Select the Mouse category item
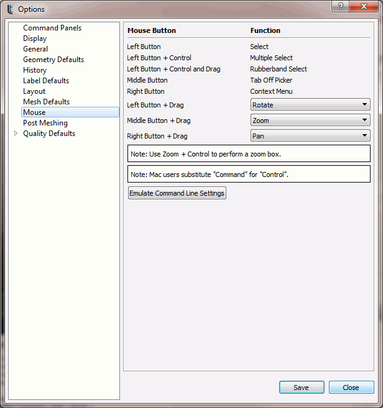383x408 pixels. 34,112
